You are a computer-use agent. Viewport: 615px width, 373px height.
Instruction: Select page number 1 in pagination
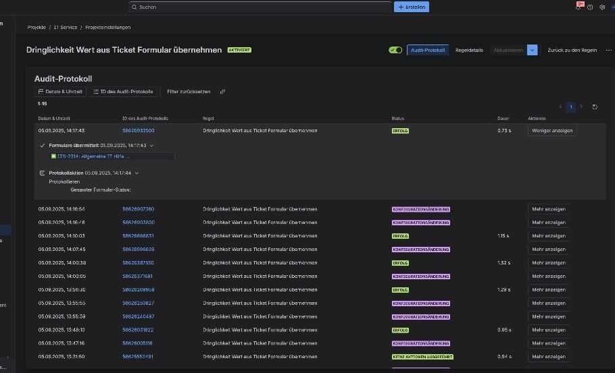pyautogui.click(x=570, y=107)
